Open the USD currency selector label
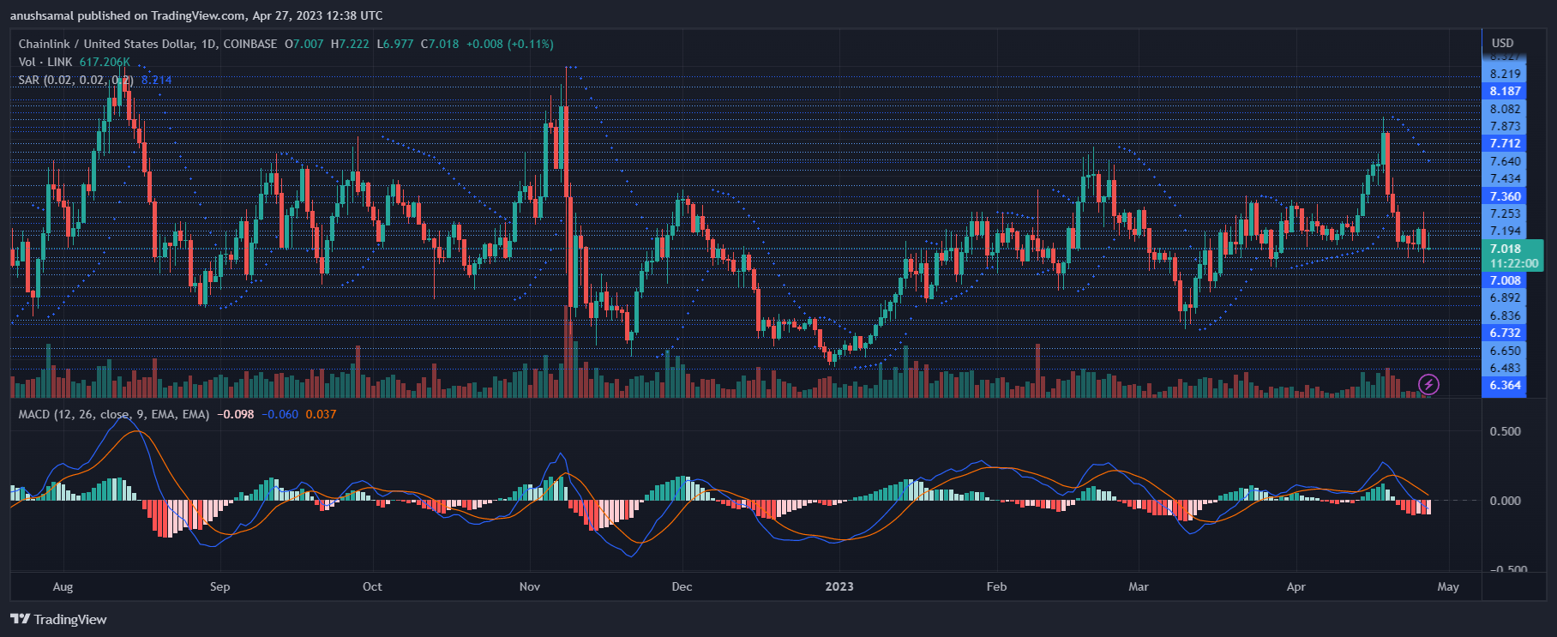This screenshot has width=1557, height=637. 1502,43
